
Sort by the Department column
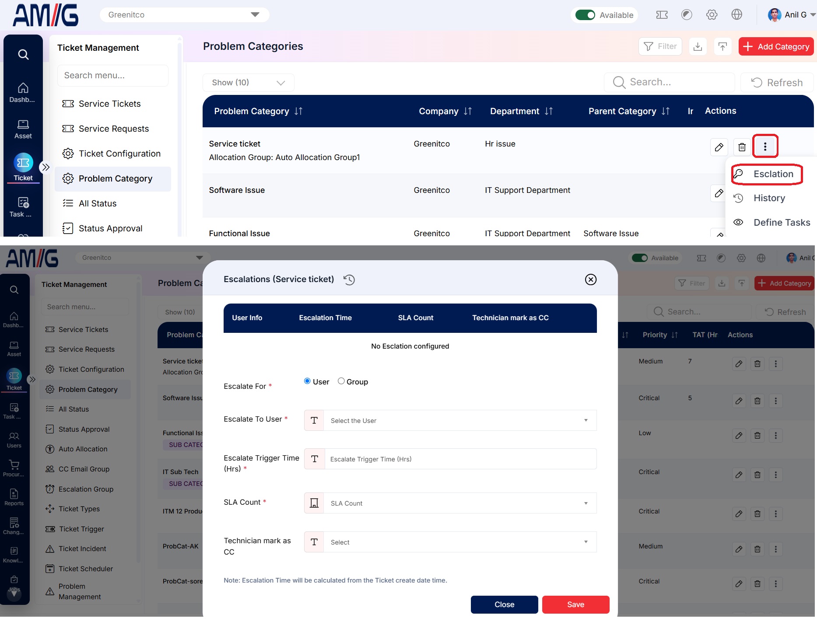(x=549, y=111)
